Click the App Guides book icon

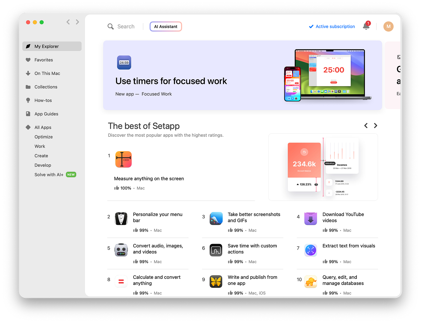(28, 114)
